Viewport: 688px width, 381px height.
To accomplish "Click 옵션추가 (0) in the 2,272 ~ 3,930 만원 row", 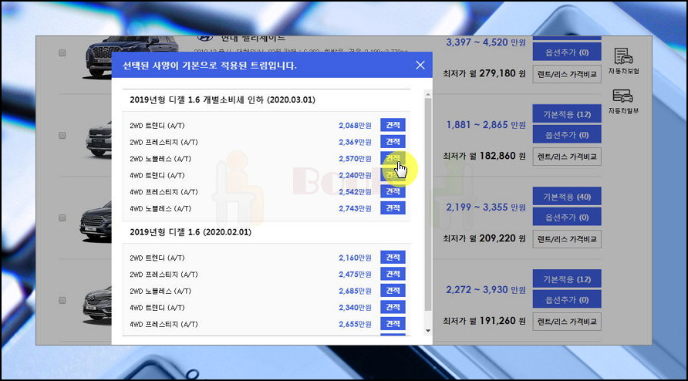I will point(567,299).
